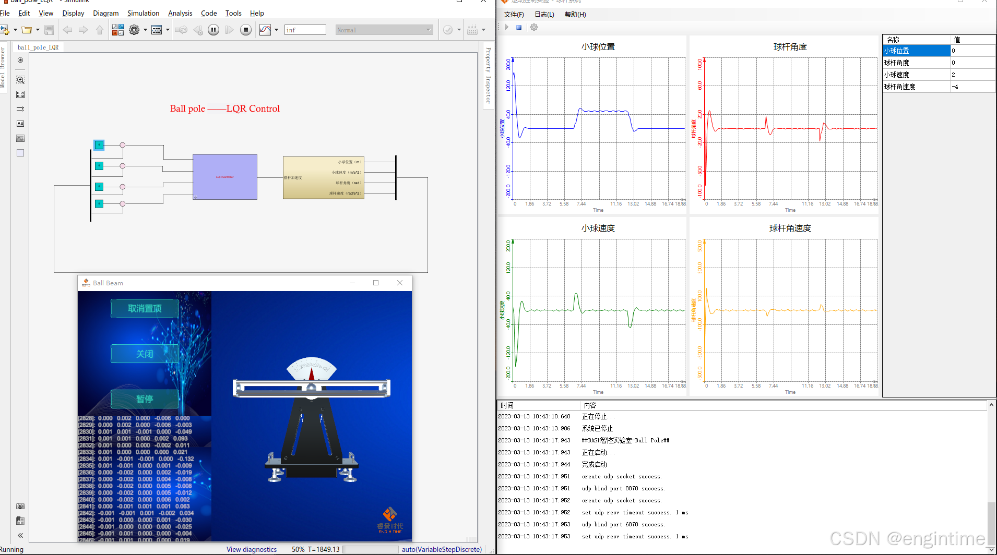Expand the New Model dropdown arrow
Viewport: 997px width, 555px height.
click(x=15, y=30)
